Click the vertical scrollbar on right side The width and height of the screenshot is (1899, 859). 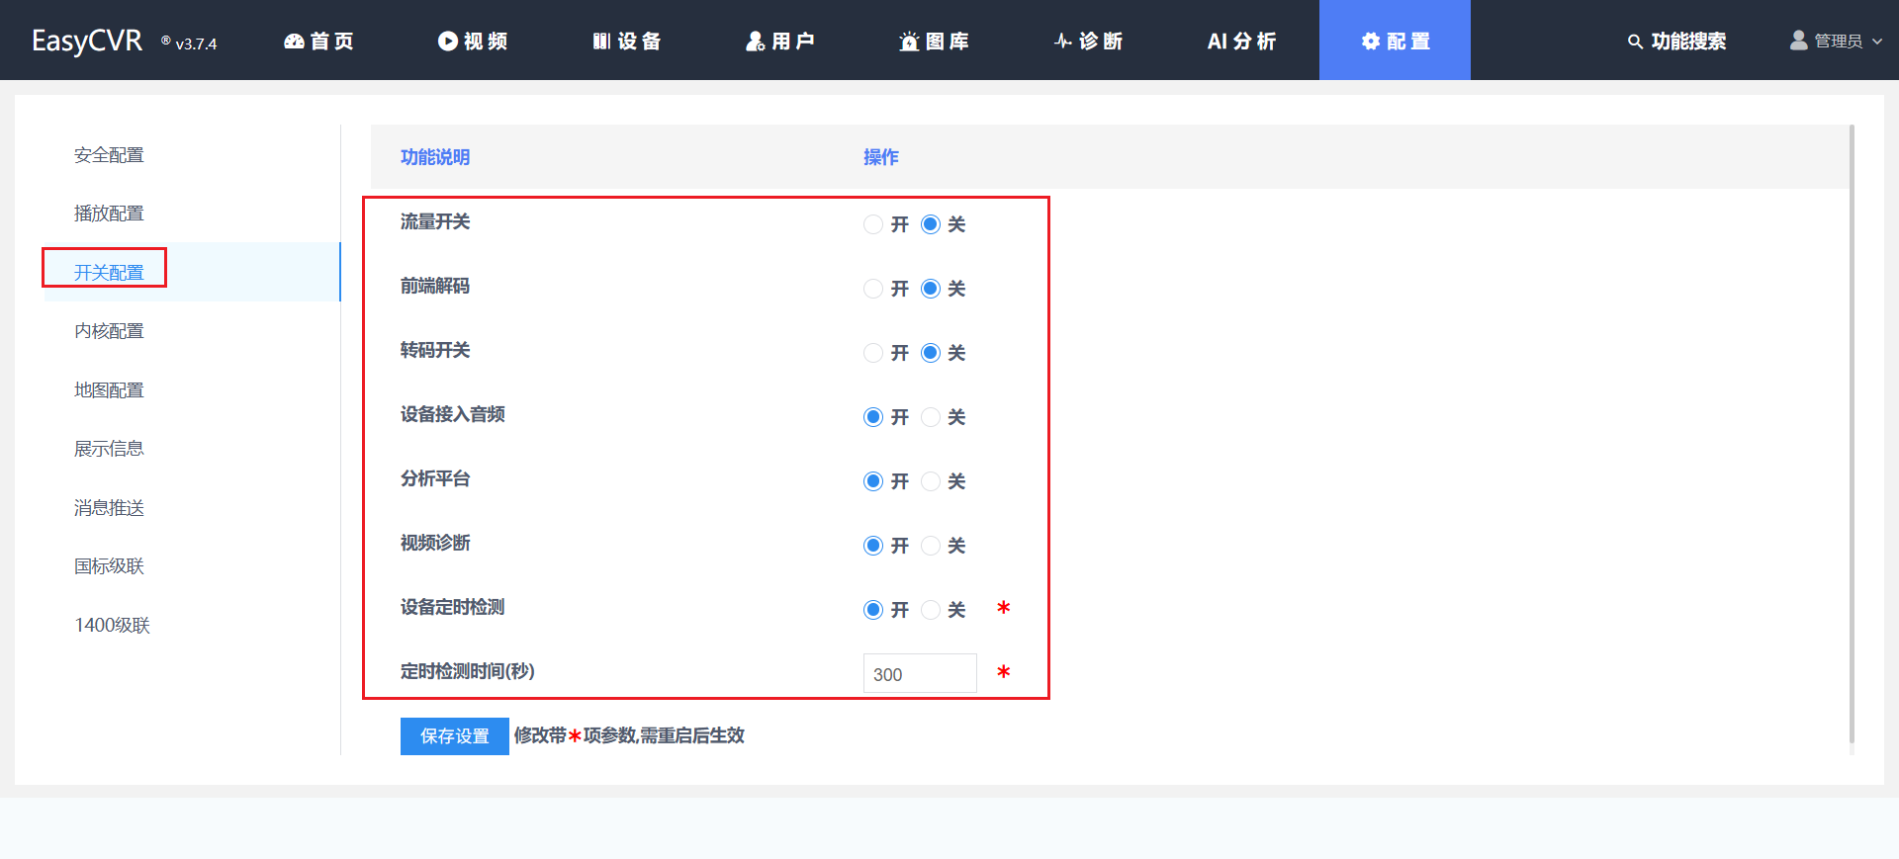(1852, 435)
